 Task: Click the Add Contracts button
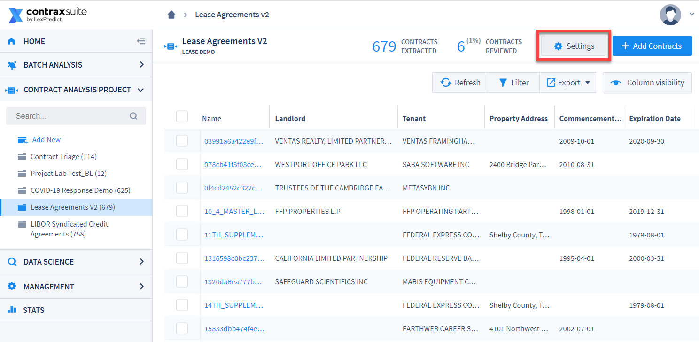[652, 46]
